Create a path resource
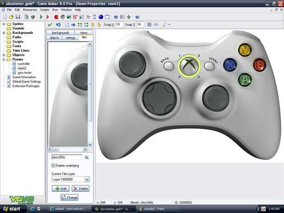 pos(75,17)
